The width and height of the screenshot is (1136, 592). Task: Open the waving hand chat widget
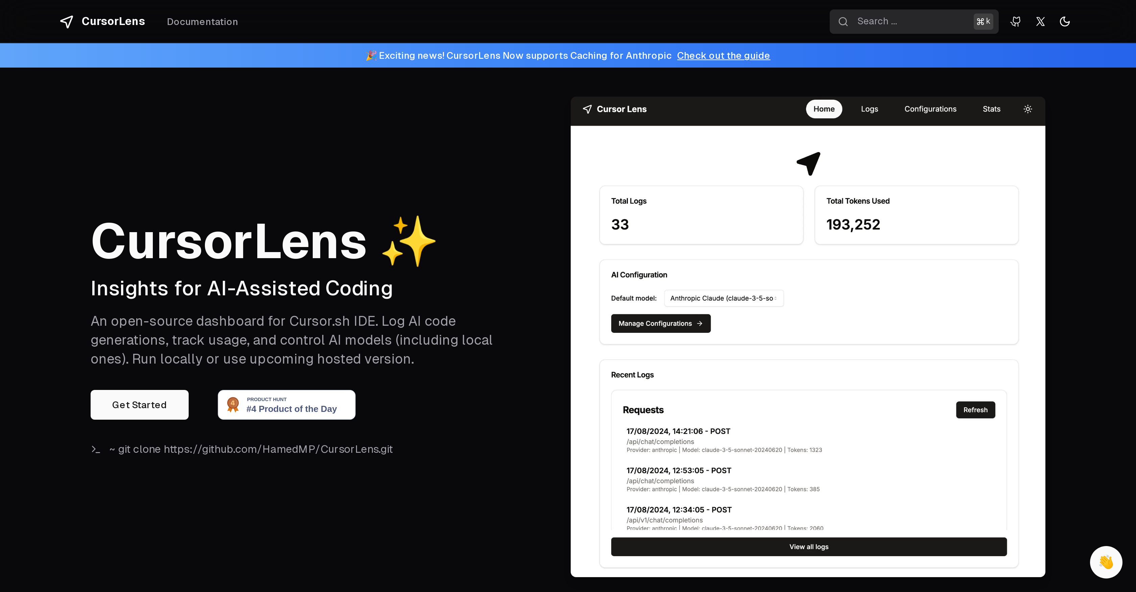click(1106, 562)
